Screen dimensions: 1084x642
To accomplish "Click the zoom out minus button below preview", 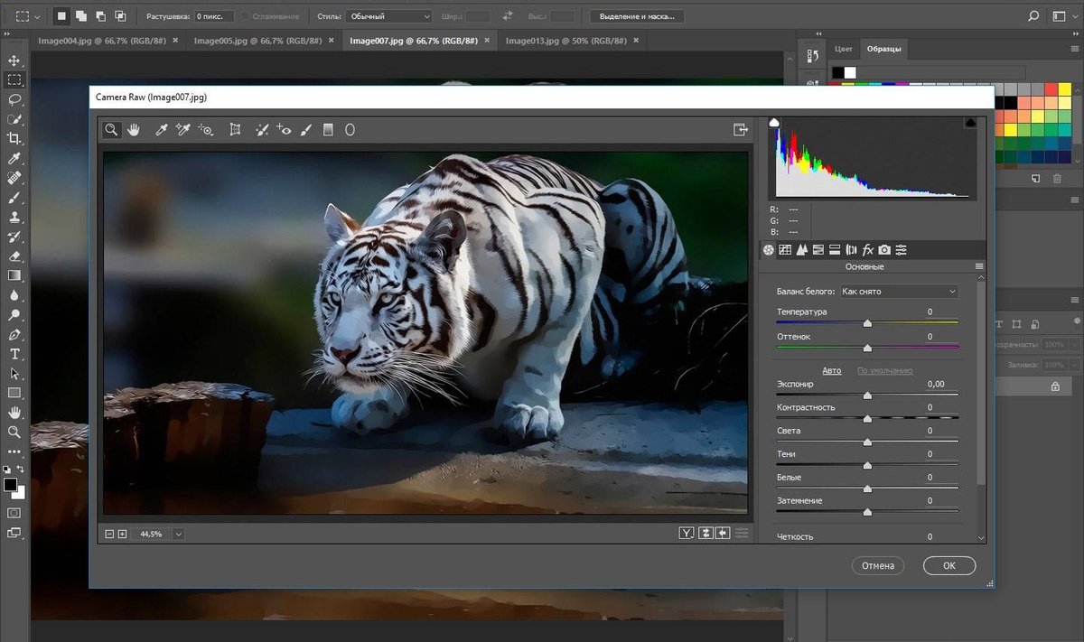I will coord(109,535).
